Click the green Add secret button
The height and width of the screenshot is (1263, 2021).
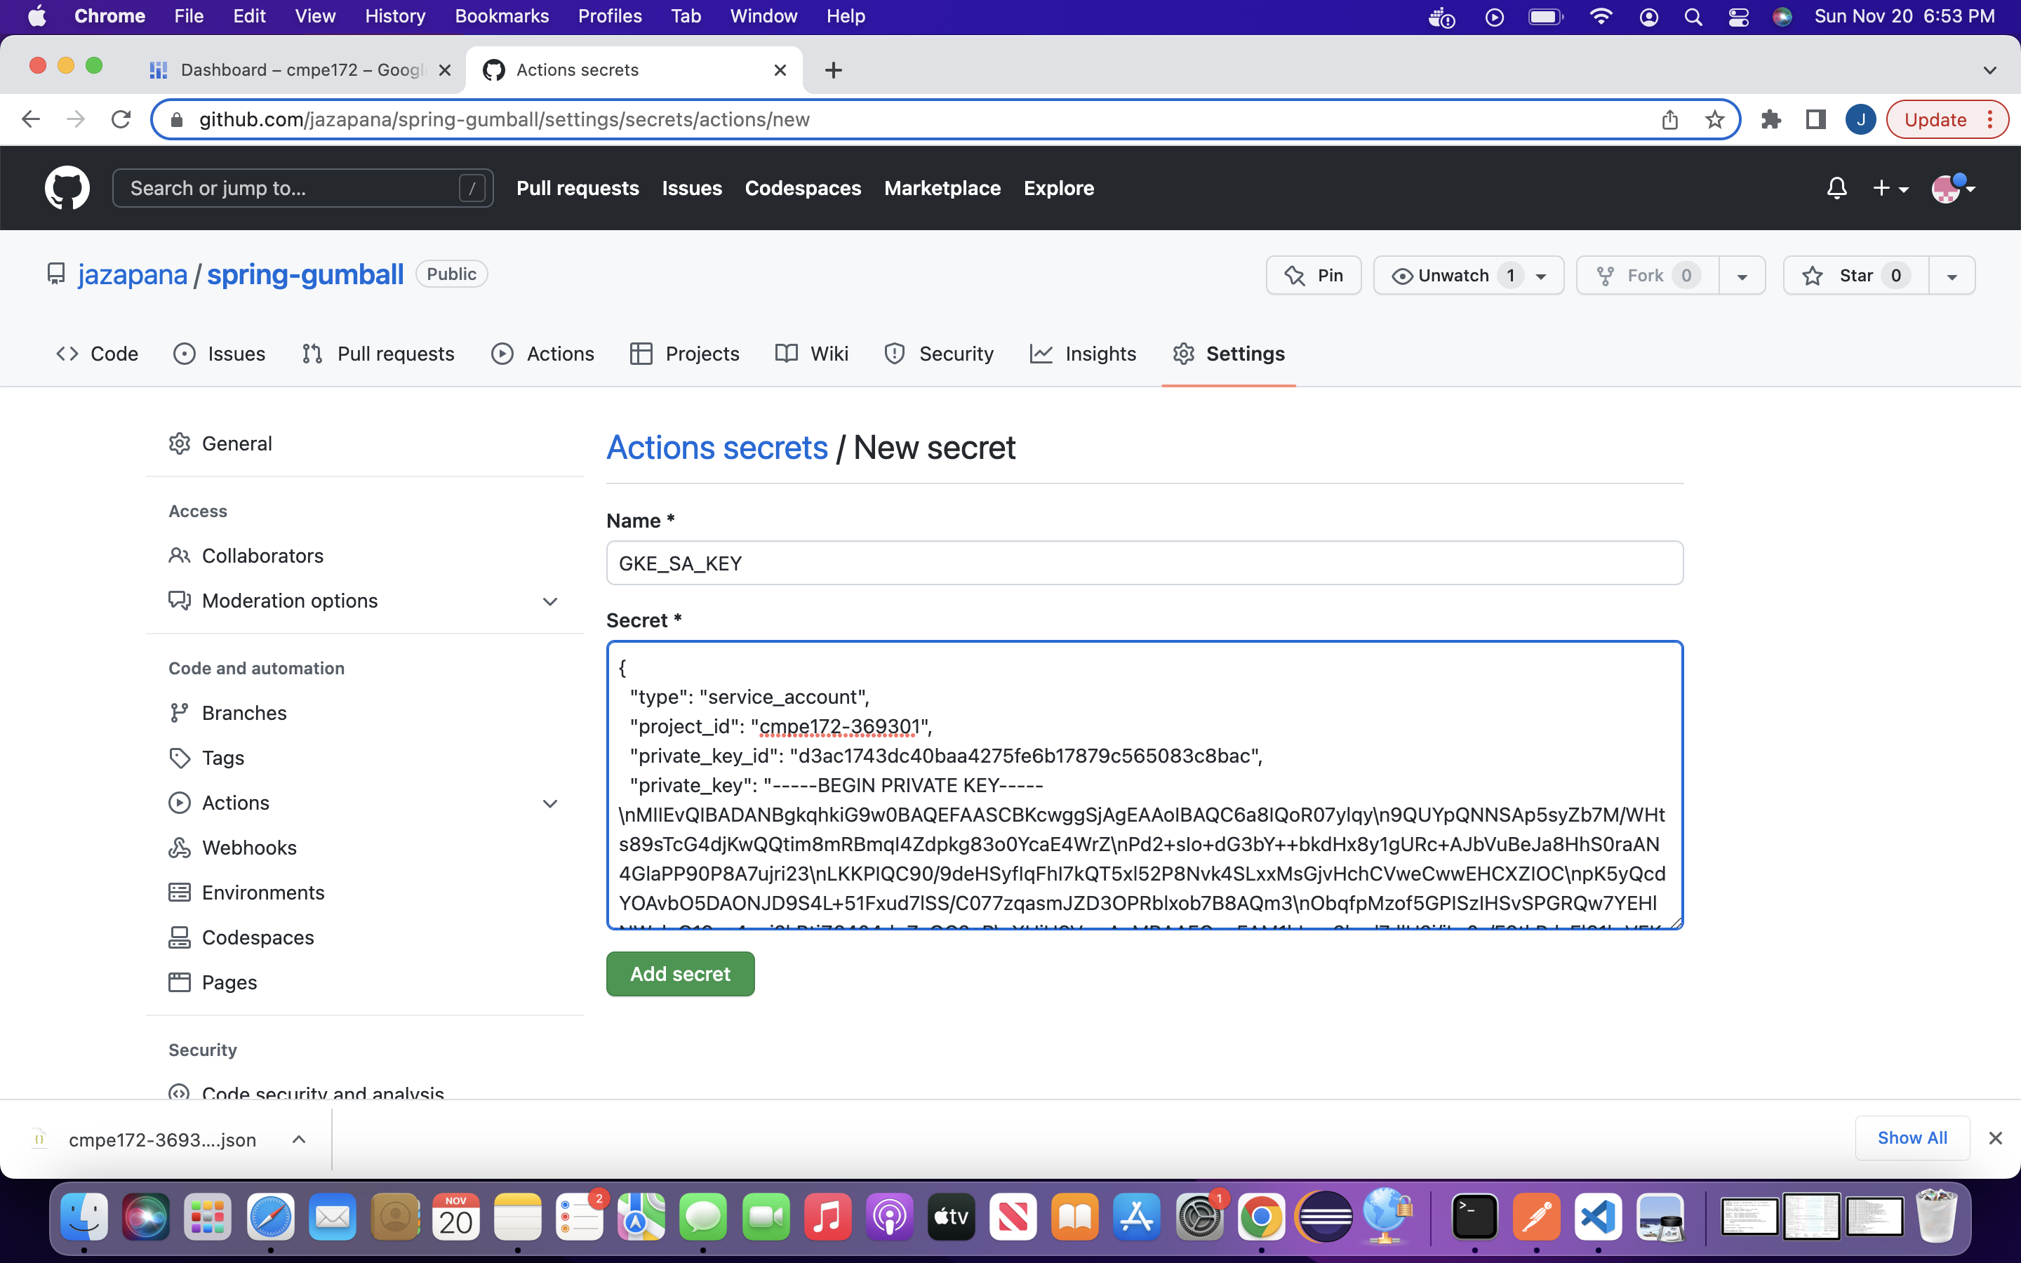click(680, 974)
